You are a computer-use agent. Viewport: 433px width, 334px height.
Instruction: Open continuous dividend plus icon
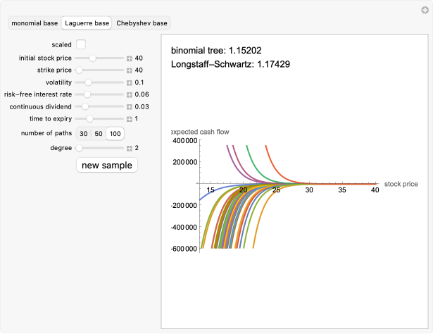coord(130,106)
